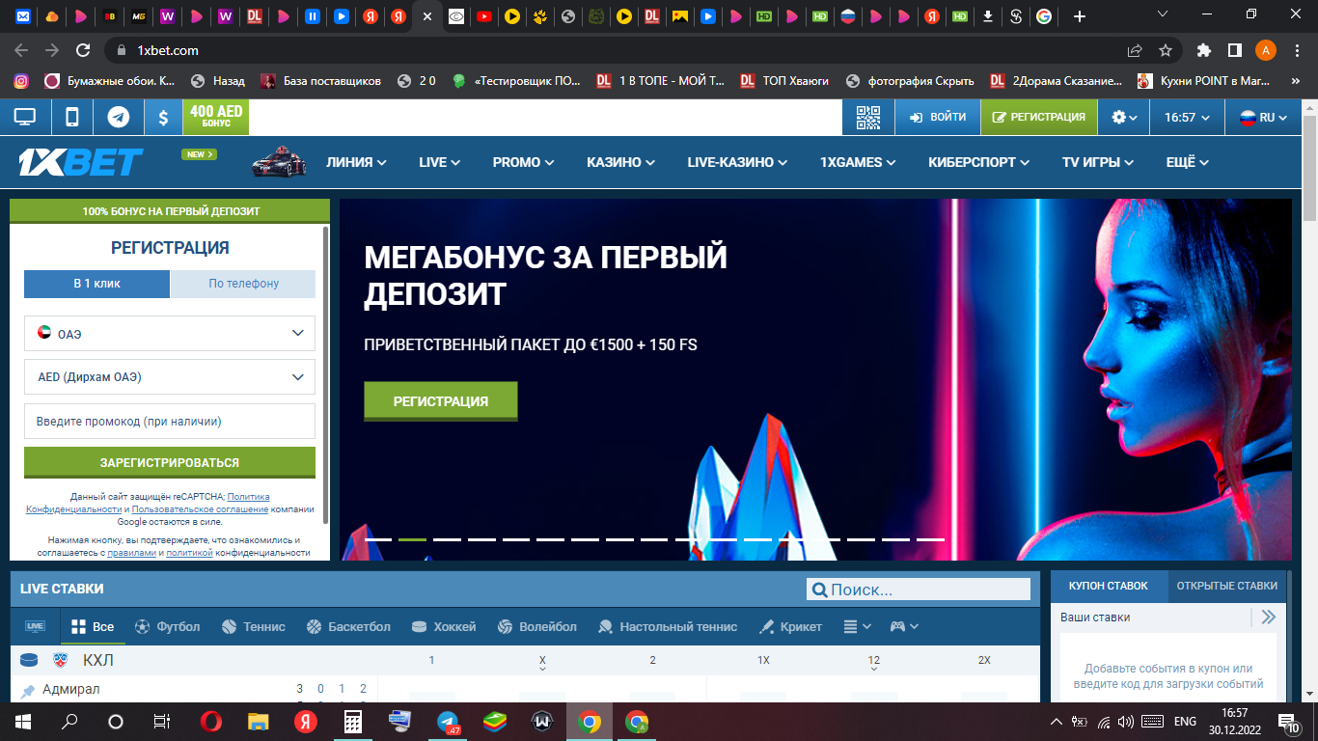The width and height of the screenshot is (1318, 741).
Task: Bookmark this page with star icon
Action: 1166,50
